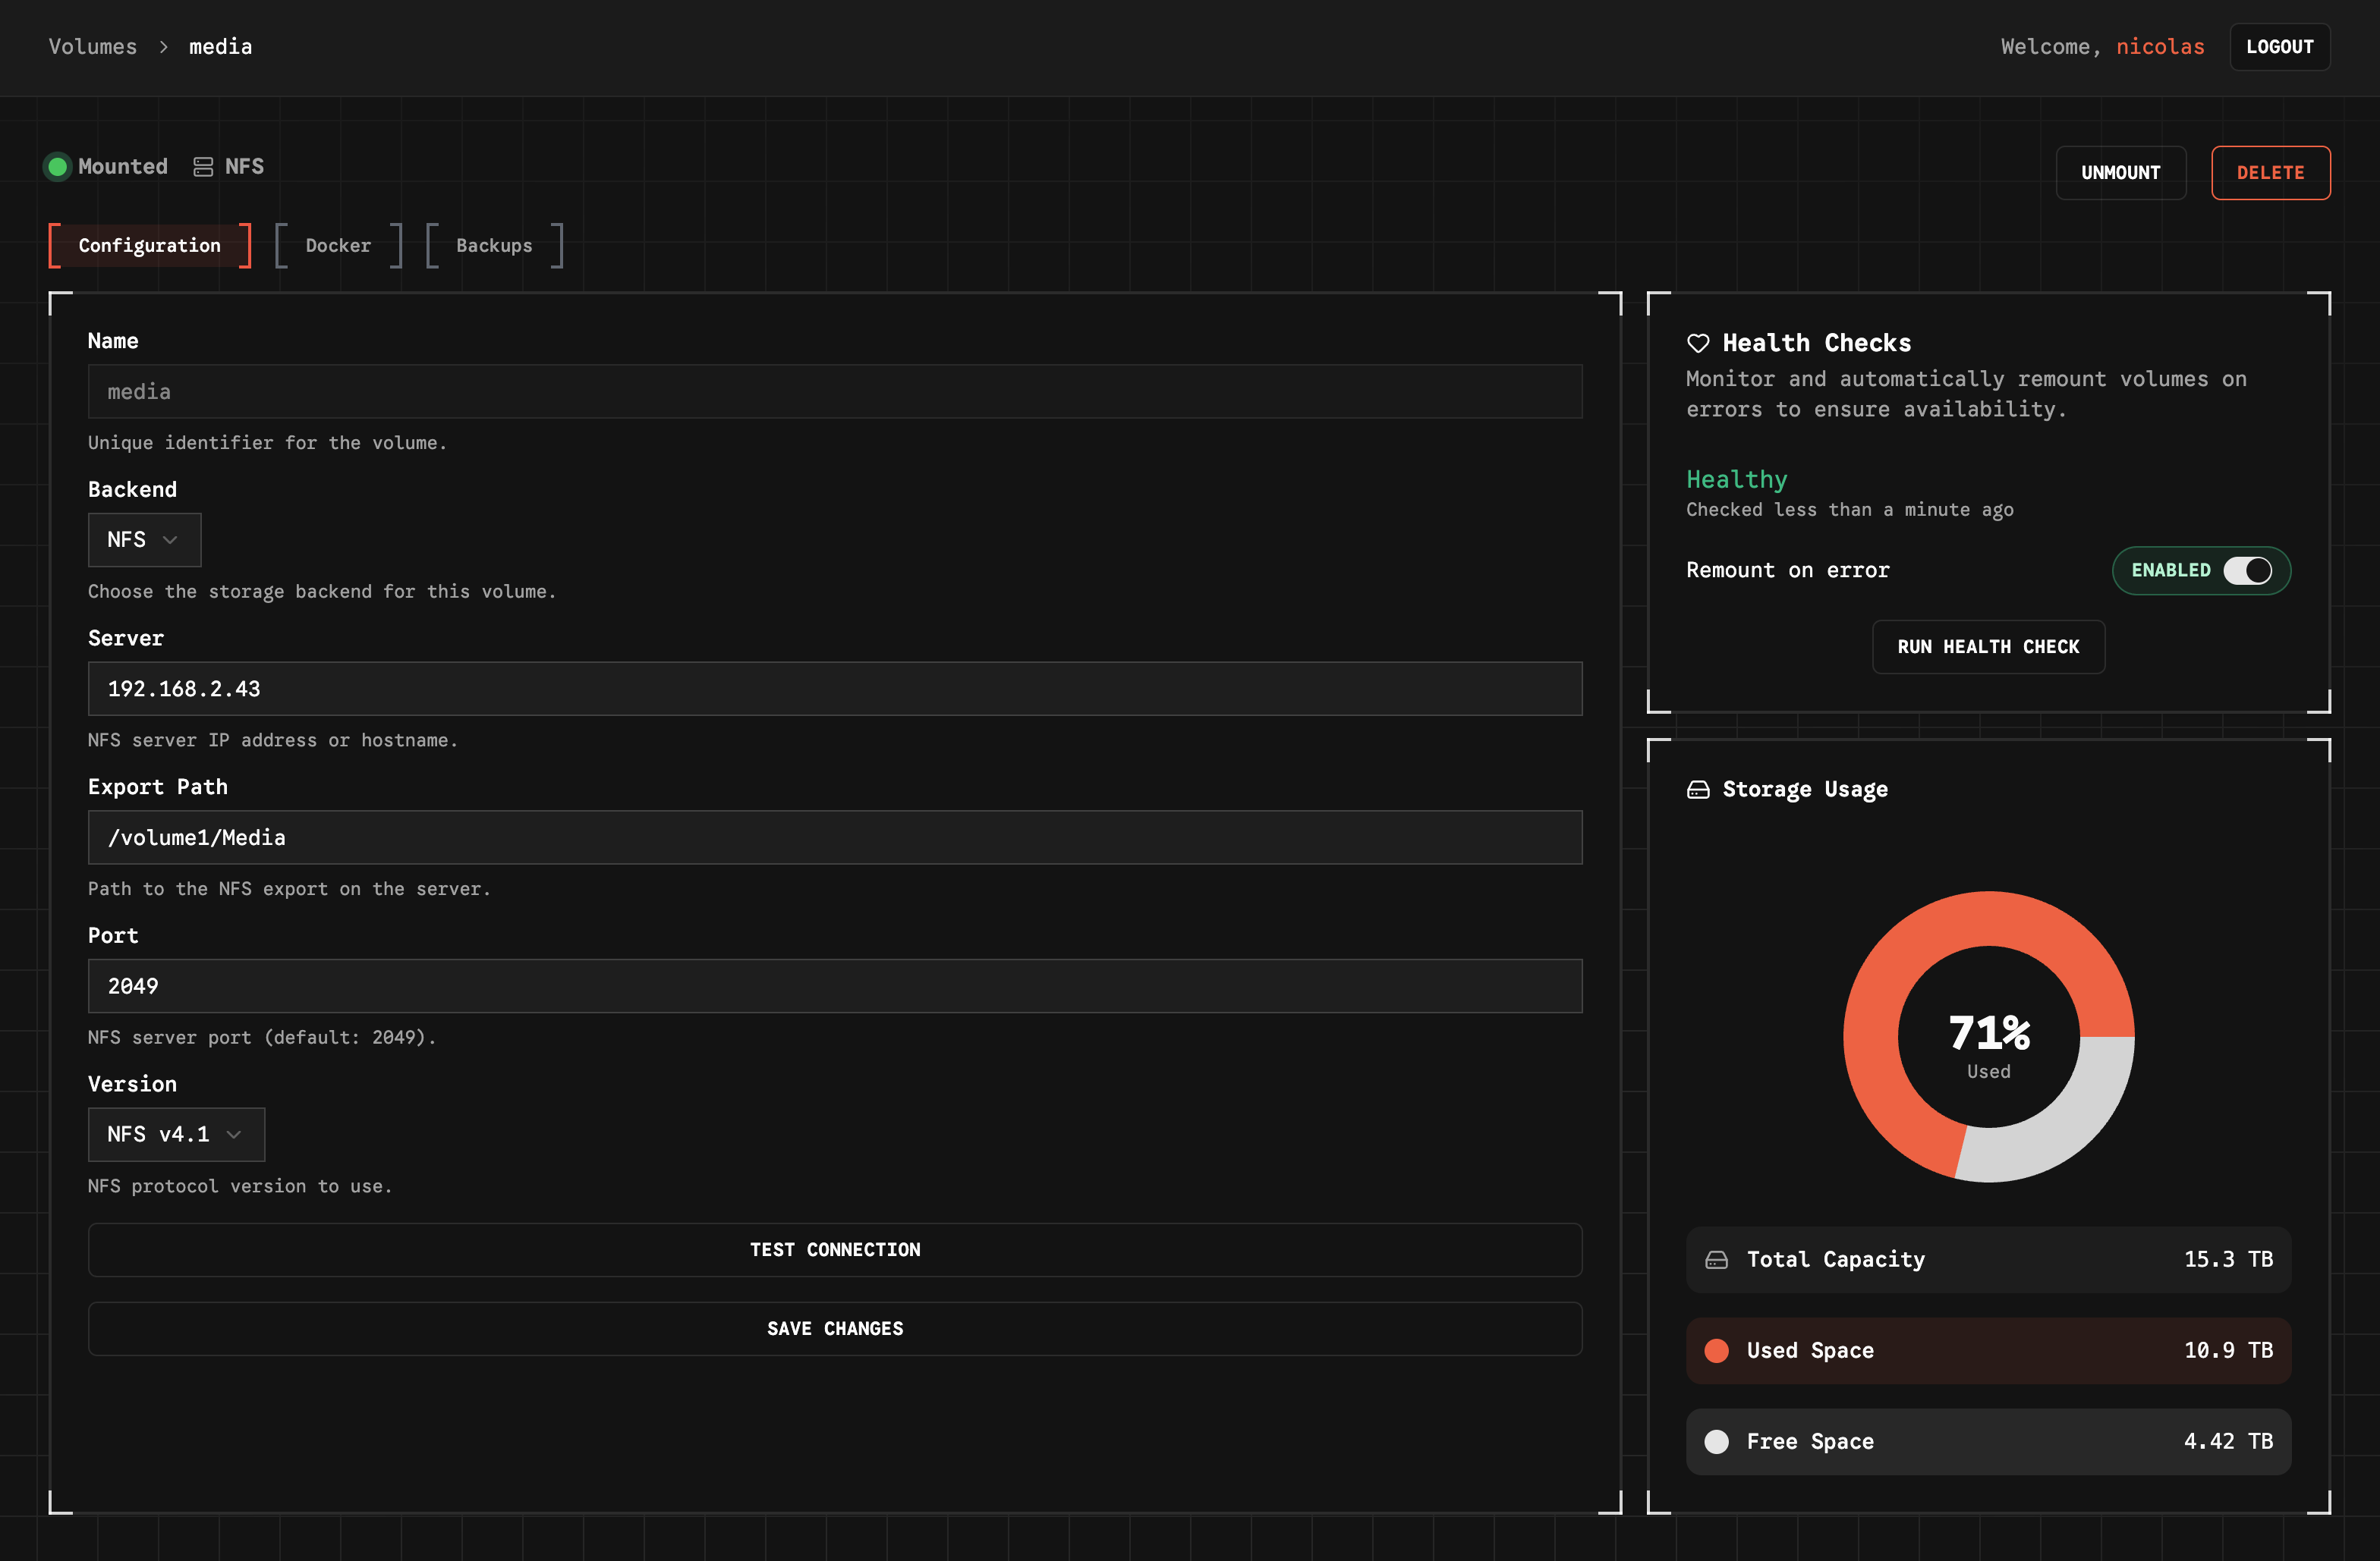This screenshot has height=1561, width=2380.
Task: Click the white Free Space dot
Action: (x=1716, y=1441)
